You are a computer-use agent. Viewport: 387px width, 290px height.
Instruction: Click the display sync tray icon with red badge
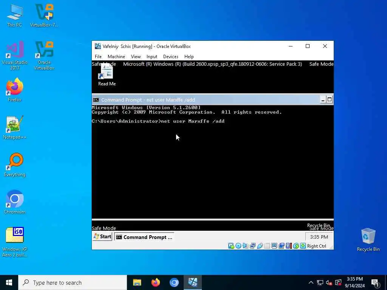[x=338, y=282]
